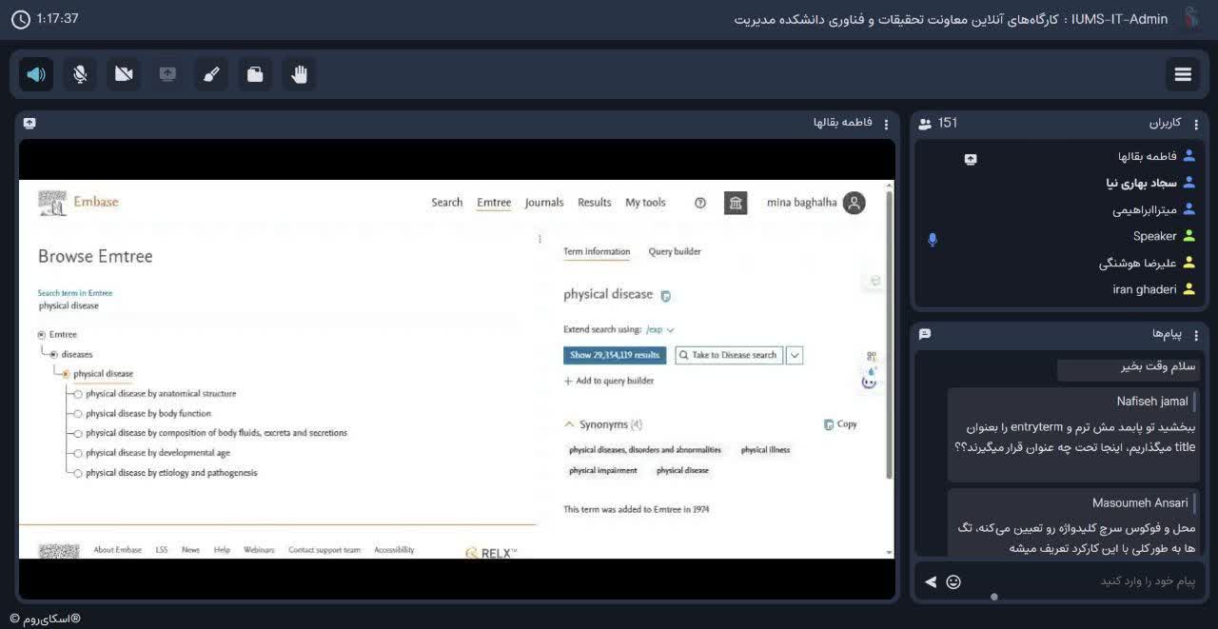Switch to the Query builder tab
1218x629 pixels.
(x=675, y=251)
